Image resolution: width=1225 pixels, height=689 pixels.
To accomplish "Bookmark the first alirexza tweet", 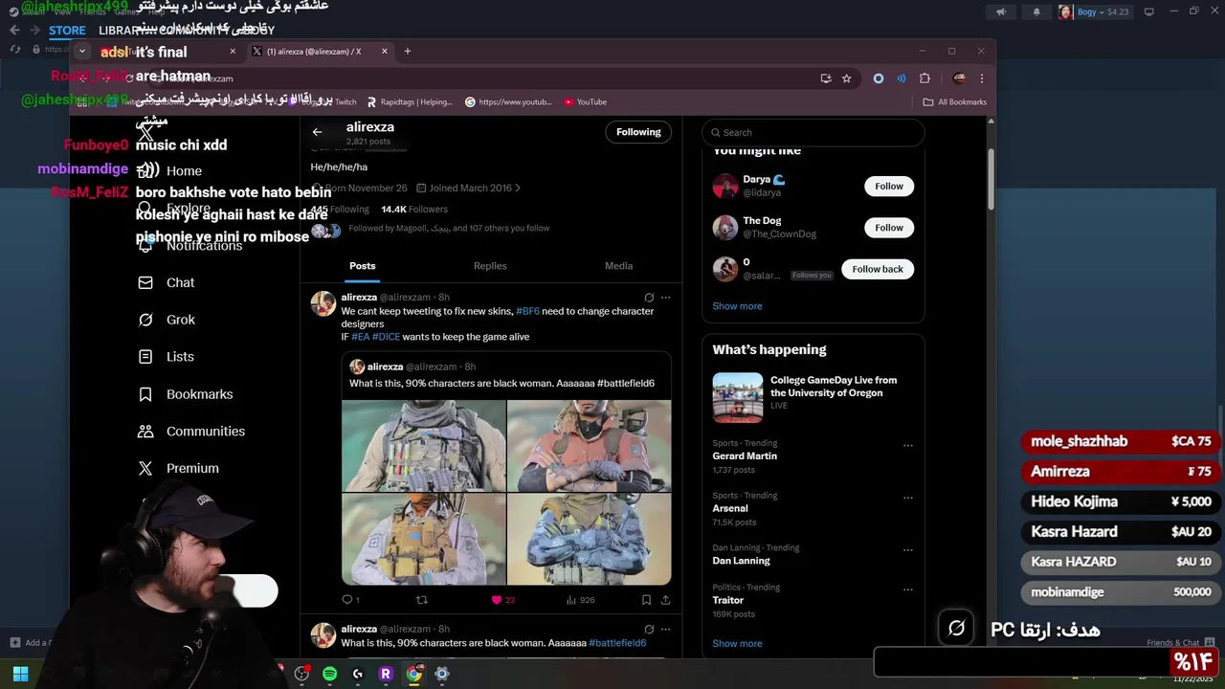I will click(646, 600).
